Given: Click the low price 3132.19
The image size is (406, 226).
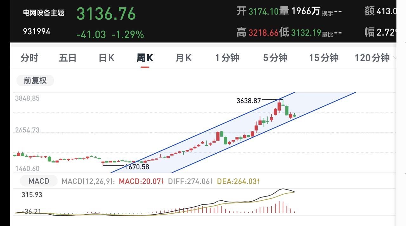Looking at the screenshot, I should [306, 32].
